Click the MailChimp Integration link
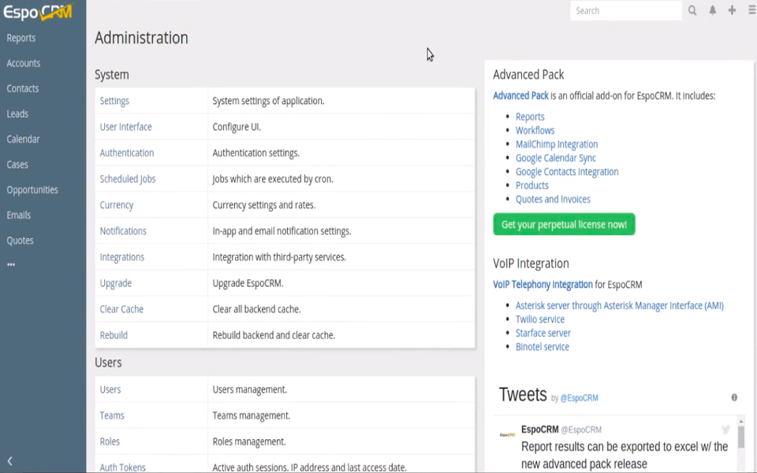This screenshot has width=757, height=473. click(557, 144)
